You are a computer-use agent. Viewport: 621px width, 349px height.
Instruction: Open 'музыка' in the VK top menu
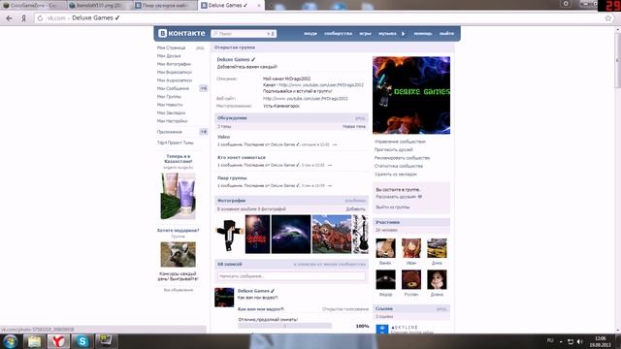[x=387, y=34]
